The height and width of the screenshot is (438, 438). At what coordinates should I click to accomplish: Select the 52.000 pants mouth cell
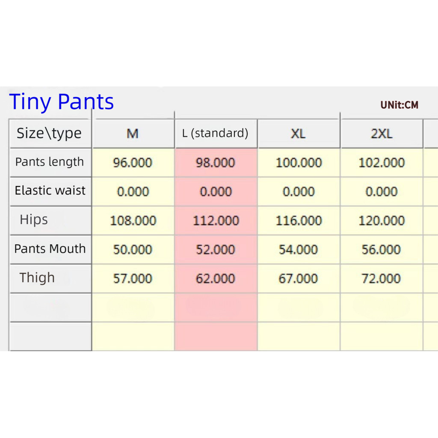[216, 250]
